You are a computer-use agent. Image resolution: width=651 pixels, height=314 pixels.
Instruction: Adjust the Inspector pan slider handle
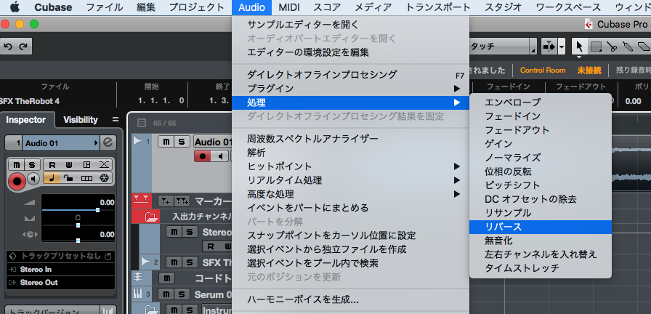tap(78, 225)
